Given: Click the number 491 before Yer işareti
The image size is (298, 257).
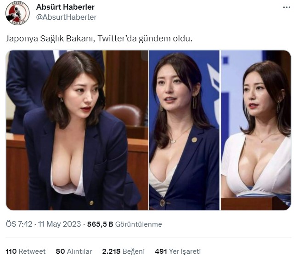Looking at the screenshot, I should (x=161, y=251).
